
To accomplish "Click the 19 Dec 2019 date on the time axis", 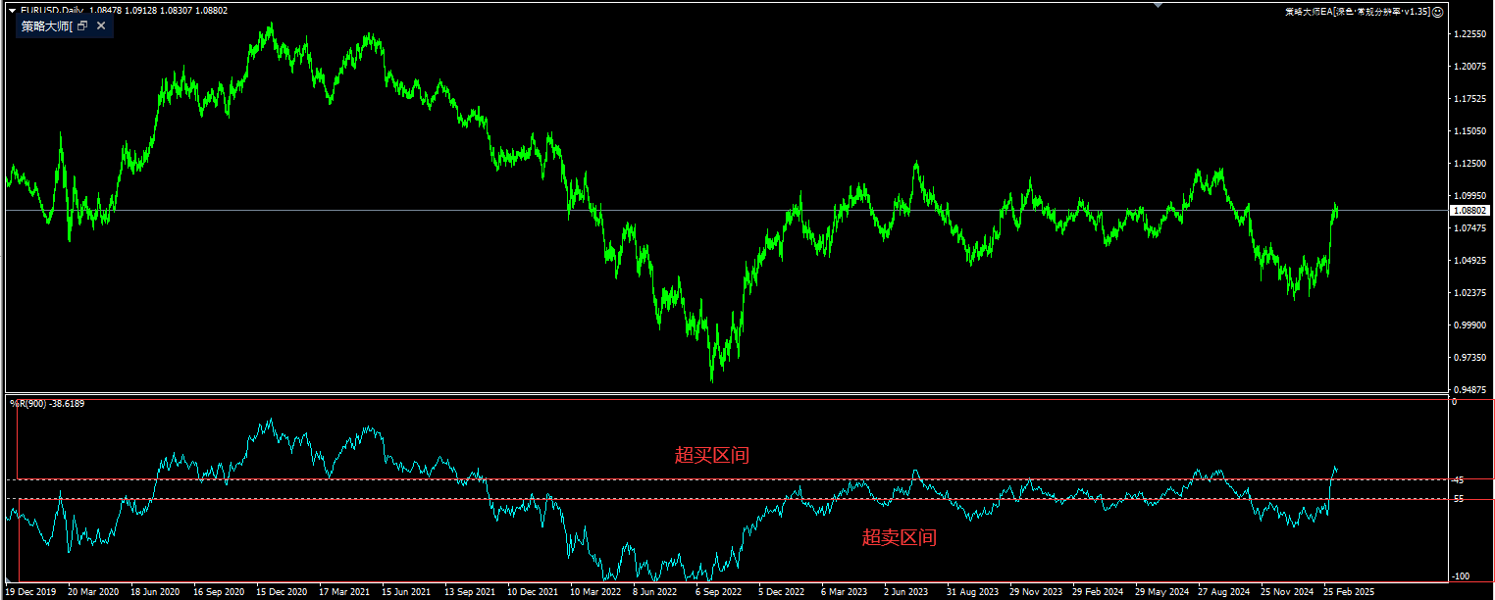I will (x=29, y=592).
